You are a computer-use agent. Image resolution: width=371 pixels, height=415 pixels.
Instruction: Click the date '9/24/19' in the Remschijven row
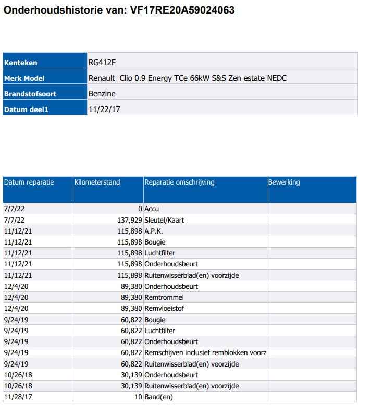coord(16,352)
